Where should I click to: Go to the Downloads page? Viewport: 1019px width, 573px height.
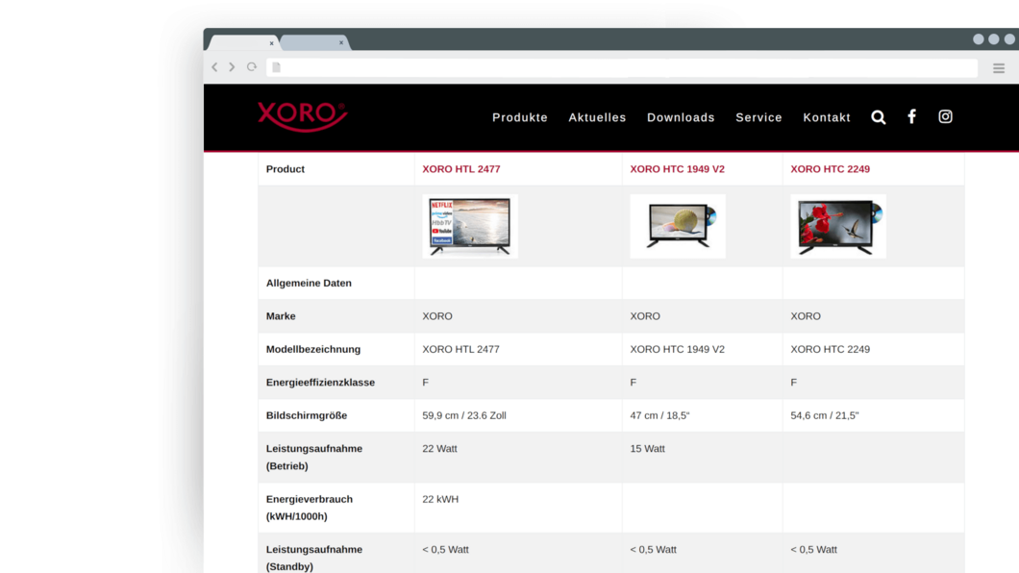click(x=681, y=117)
